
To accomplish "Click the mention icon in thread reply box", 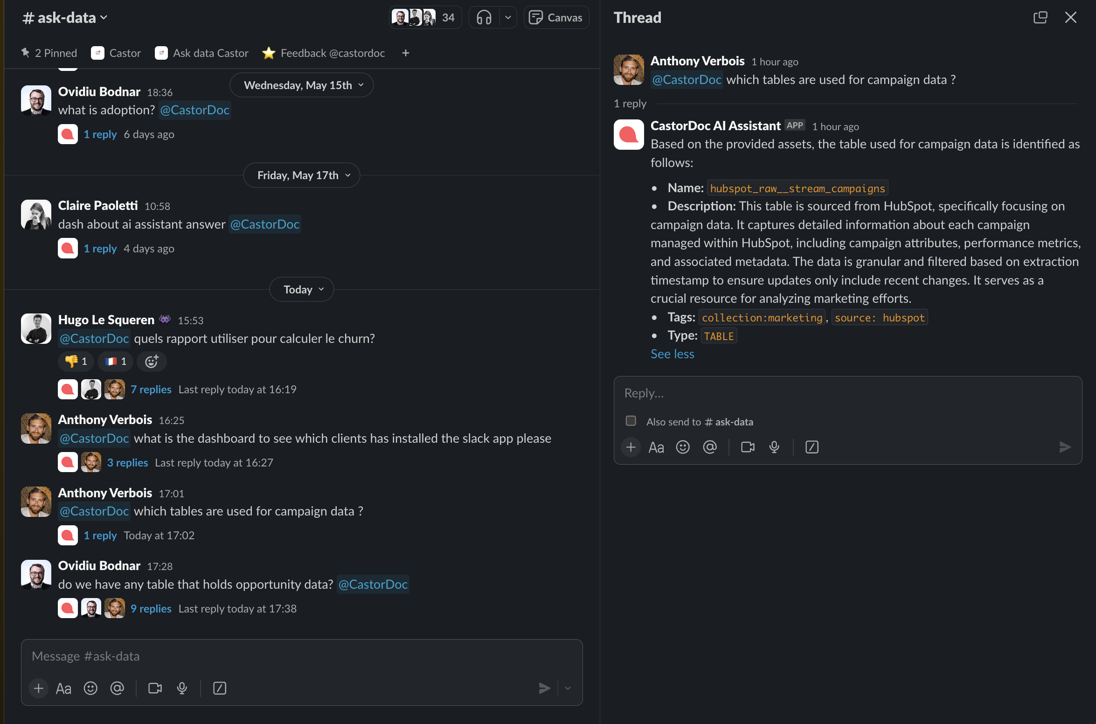I will tap(710, 447).
